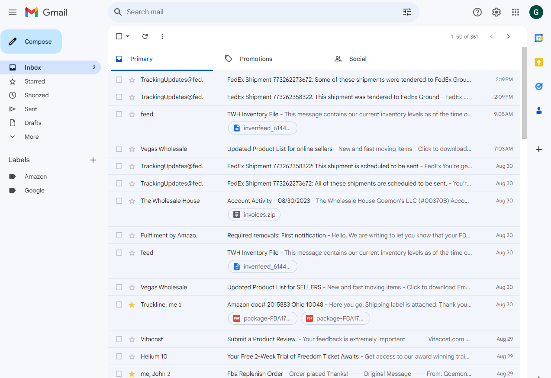Star The Wholesale House email
This screenshot has height=378, width=551.
tap(132, 201)
